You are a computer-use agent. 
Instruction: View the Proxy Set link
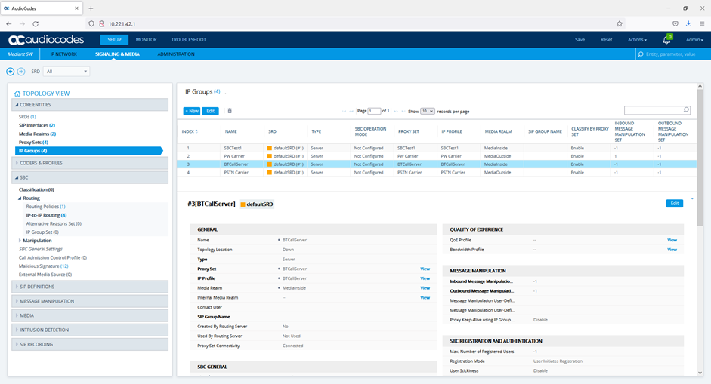pyautogui.click(x=425, y=269)
